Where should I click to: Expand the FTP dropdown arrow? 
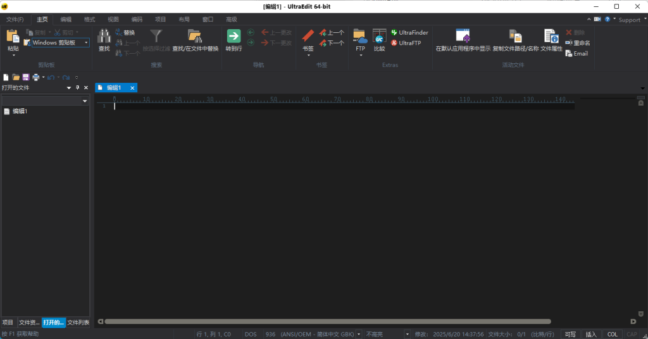click(360, 55)
